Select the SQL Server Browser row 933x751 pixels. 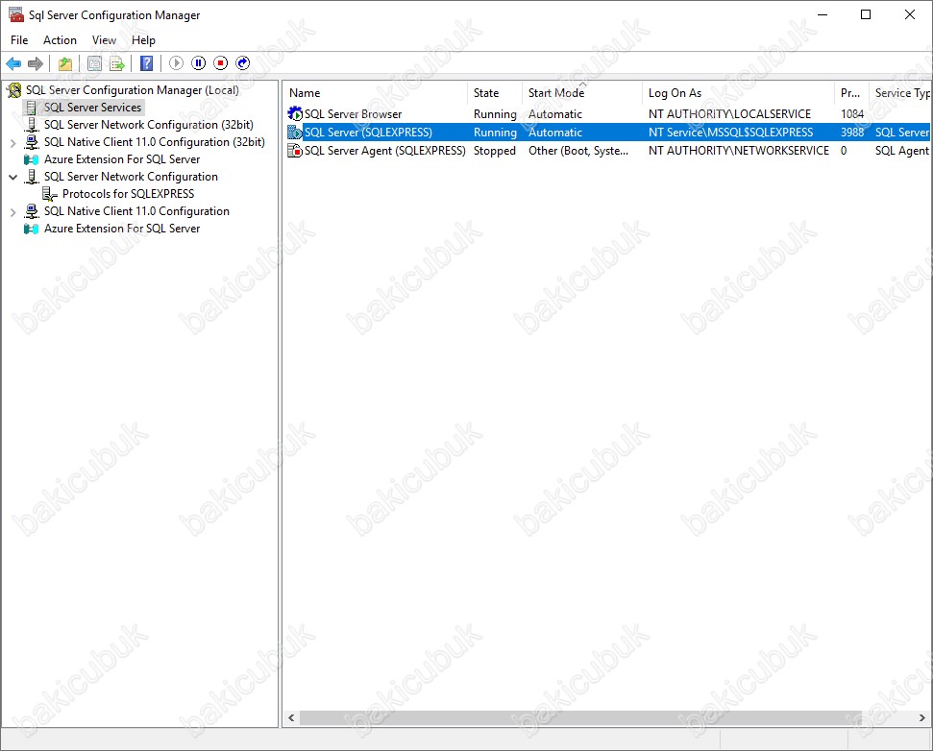tap(607, 113)
